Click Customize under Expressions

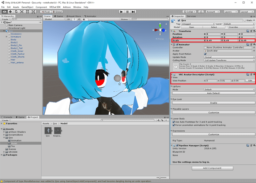(x=213, y=134)
